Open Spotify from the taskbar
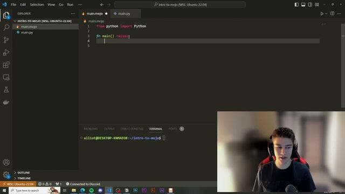The image size is (345, 194). 92,190
